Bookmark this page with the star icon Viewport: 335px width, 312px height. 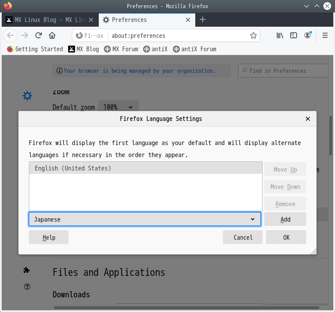254,35
